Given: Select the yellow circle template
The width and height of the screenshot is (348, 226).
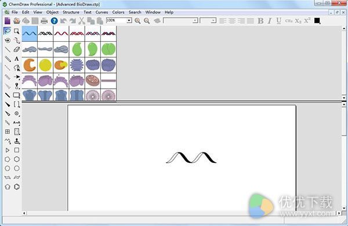Looking at the screenshot, I should 45,65.
